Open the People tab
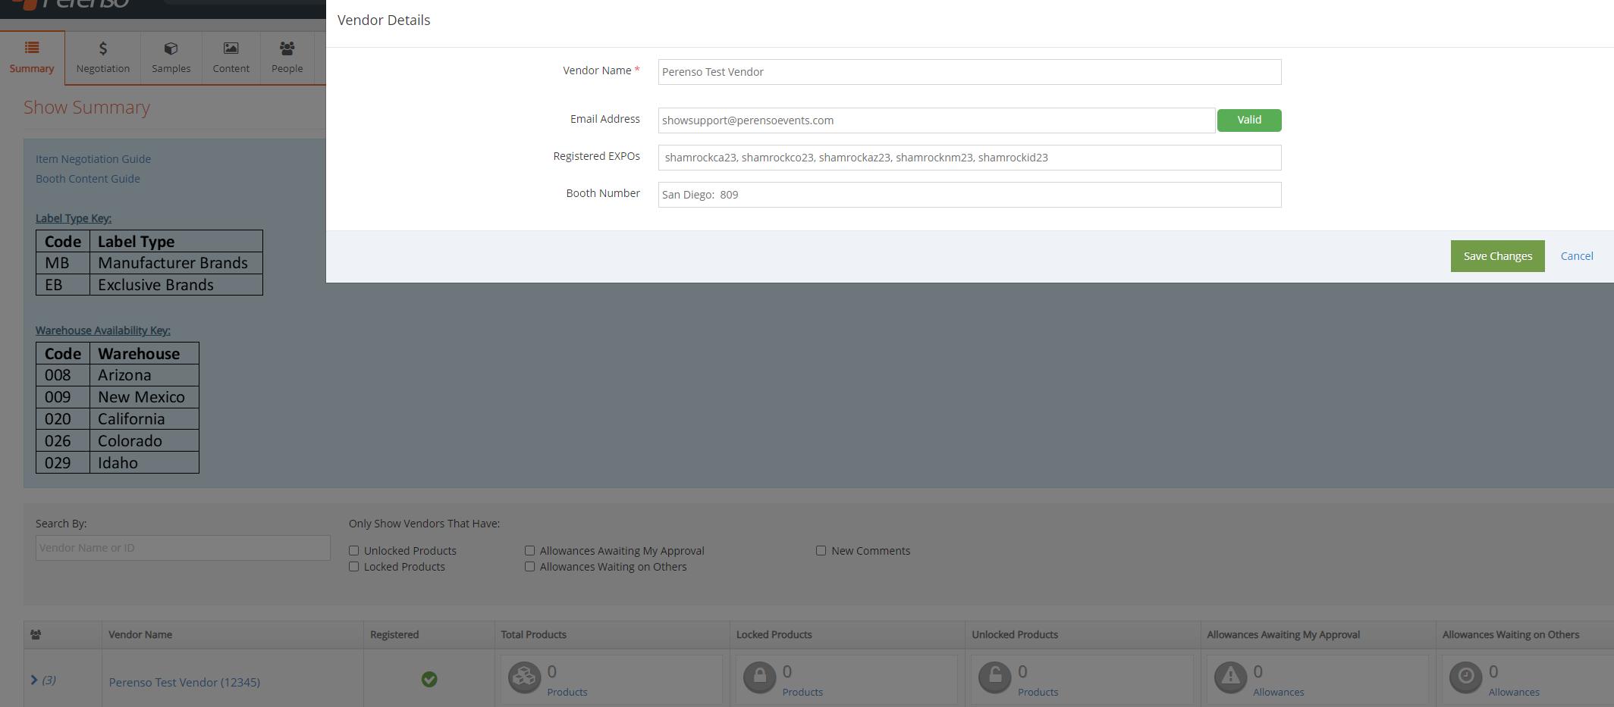 pos(287,58)
